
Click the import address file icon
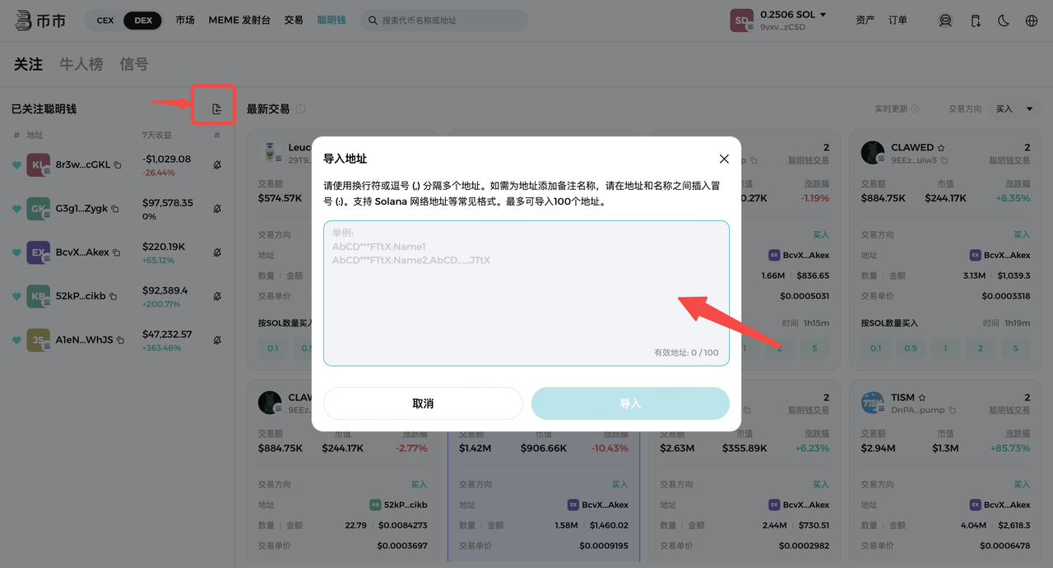[x=216, y=109]
